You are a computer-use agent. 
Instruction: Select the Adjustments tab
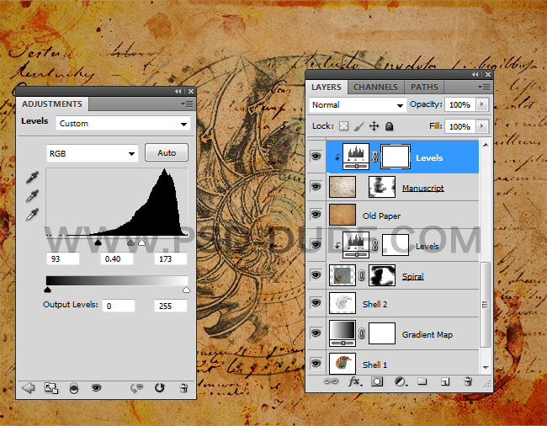point(52,104)
